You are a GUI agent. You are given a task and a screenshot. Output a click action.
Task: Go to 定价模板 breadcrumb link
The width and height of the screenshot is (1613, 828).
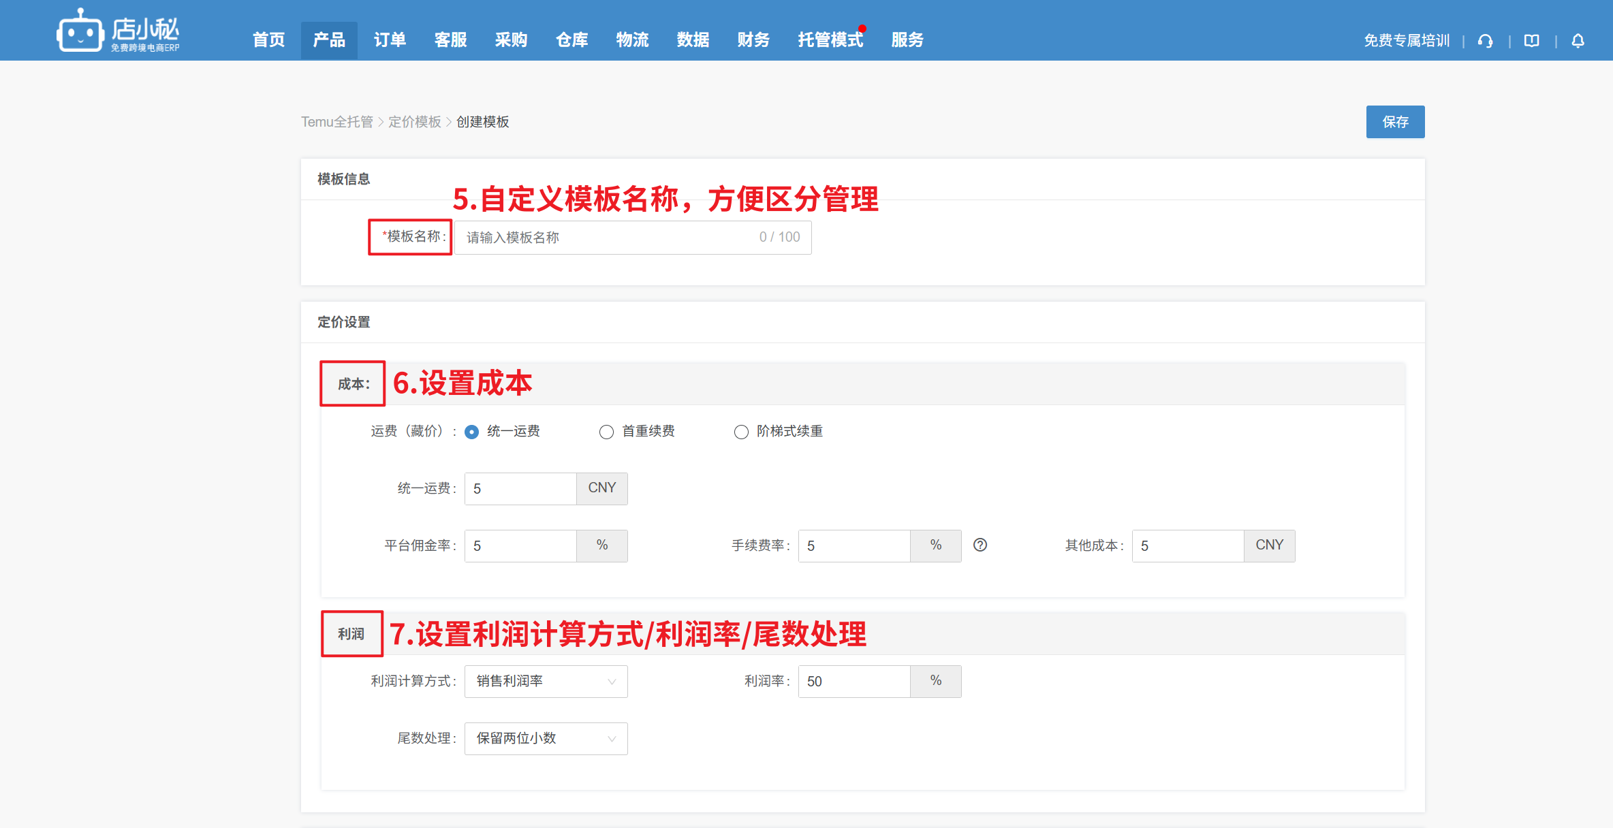(415, 122)
